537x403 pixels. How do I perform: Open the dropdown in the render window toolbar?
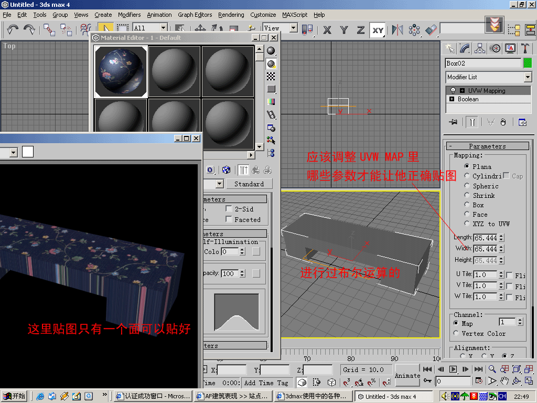[13, 153]
